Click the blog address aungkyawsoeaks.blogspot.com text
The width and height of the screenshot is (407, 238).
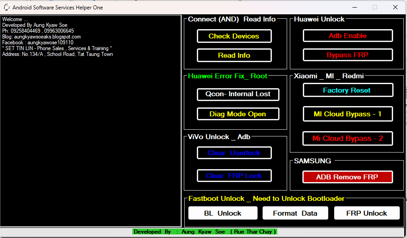[47, 37]
